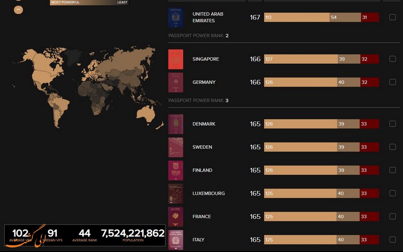Image resolution: width=403 pixels, height=252 pixels.
Task: Click the zoom out minus map button
Action: [x=18, y=10]
